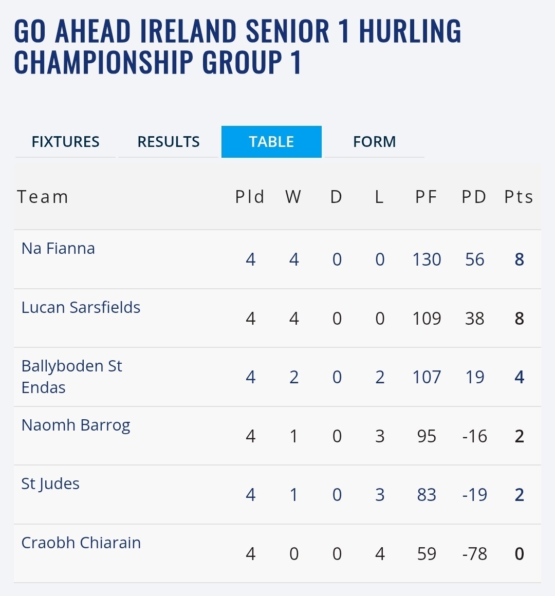Select the Naomh Barrog team link

[x=76, y=425]
